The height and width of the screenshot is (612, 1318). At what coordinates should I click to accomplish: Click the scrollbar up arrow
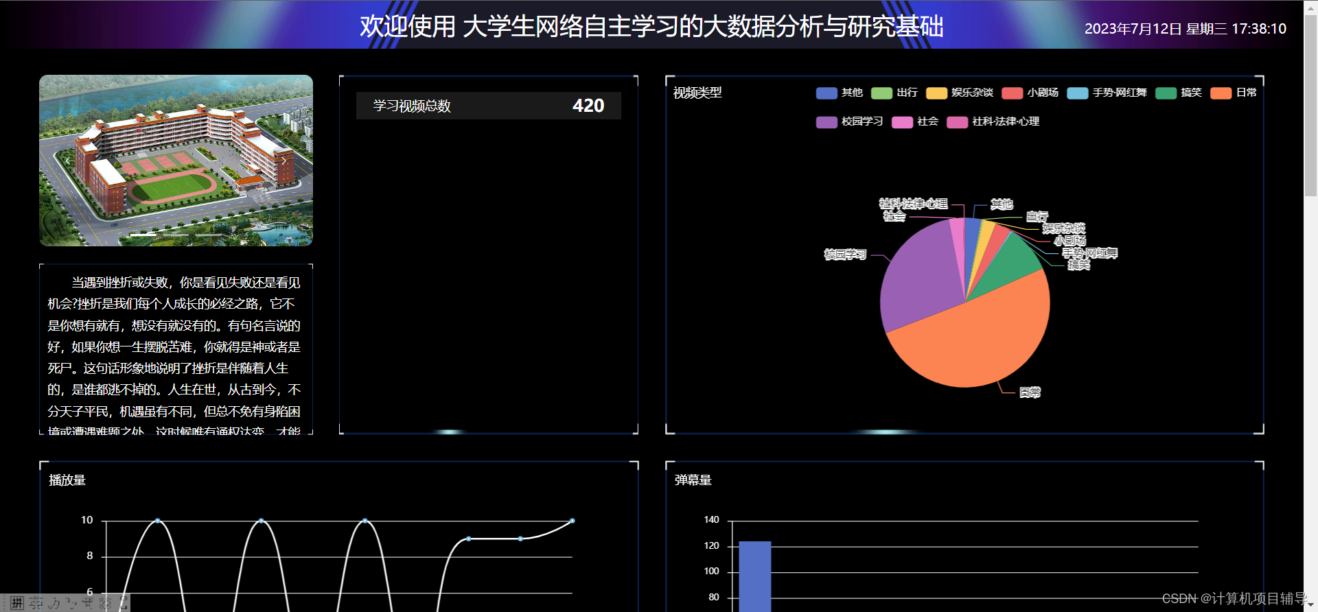[1310, 7]
